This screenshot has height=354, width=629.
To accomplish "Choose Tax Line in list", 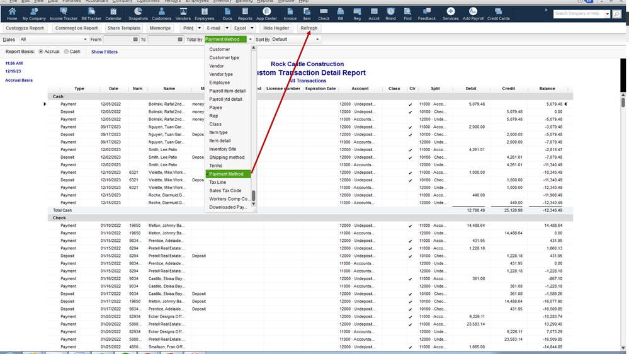I will click(217, 182).
